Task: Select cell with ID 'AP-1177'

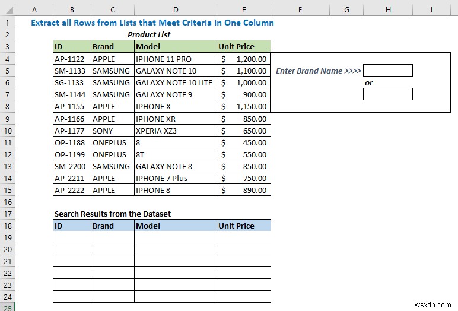Action: 72,131
